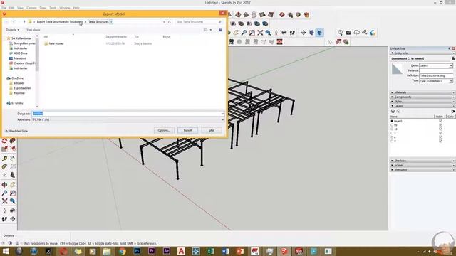Screen dimensions: 456x256
Task: Click the Export button
Action: [187, 130]
